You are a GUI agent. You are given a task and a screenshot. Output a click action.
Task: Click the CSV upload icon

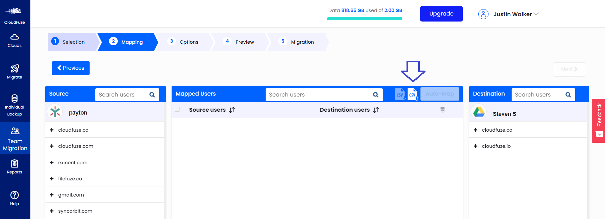pyautogui.click(x=413, y=94)
